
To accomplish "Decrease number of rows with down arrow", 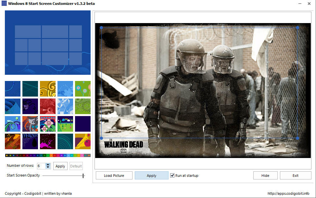I will (x=48, y=167).
